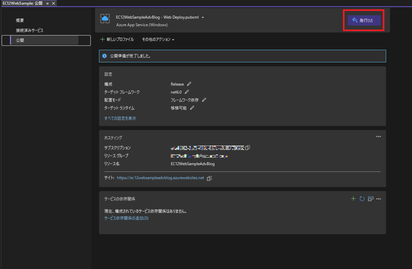Open 接続済みサービス in the sidebar
The width and height of the screenshot is (412, 269).
[30, 30]
